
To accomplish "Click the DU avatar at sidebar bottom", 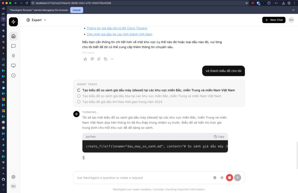I will (13, 186).
